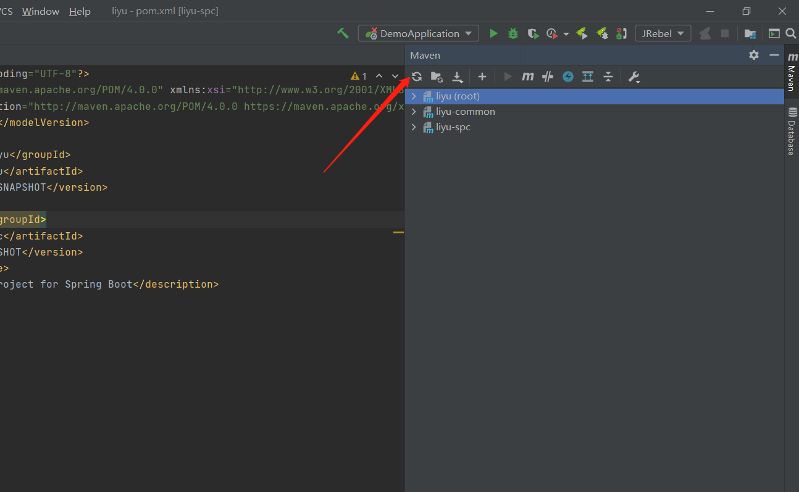Select liyu (root) Maven project
This screenshot has height=492, width=799.
pos(595,96)
